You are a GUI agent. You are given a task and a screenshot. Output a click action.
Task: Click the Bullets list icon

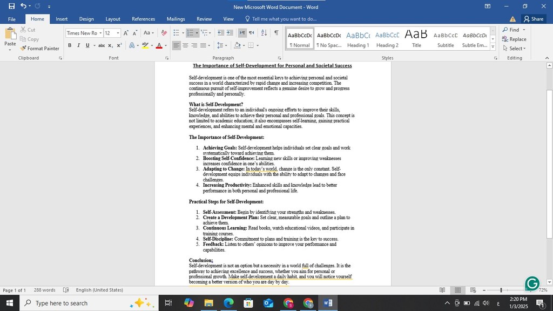(177, 33)
